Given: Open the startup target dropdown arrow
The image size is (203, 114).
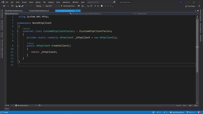Looking at the screenshot, I should click(75, 6).
